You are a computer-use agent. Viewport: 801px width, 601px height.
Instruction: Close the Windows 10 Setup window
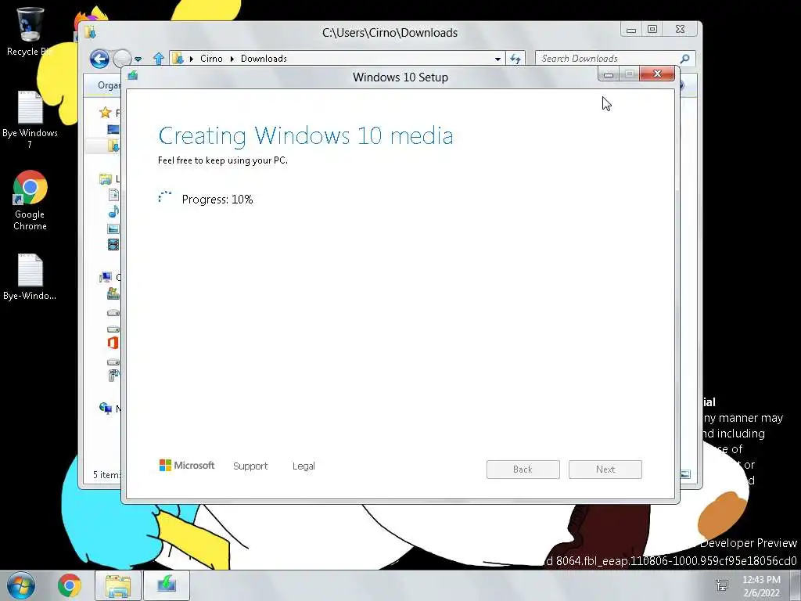tap(657, 74)
